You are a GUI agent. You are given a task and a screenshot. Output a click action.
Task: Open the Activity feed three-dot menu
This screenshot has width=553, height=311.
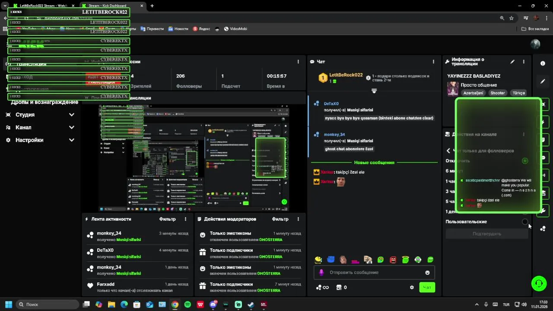pyautogui.click(x=186, y=219)
